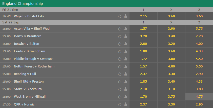Open live timer icon for Wigan v Bristol City
213x108 pixels.
(x=120, y=16)
